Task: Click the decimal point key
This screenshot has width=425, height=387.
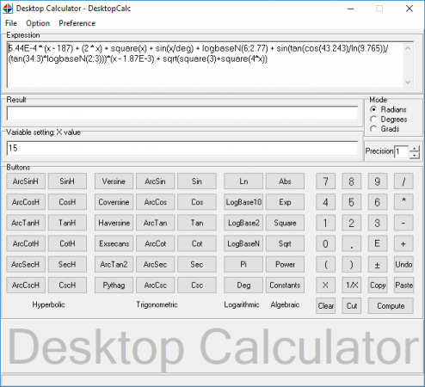Action: coord(351,243)
